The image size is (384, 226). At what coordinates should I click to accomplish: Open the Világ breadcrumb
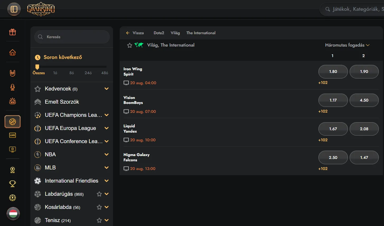(x=175, y=33)
